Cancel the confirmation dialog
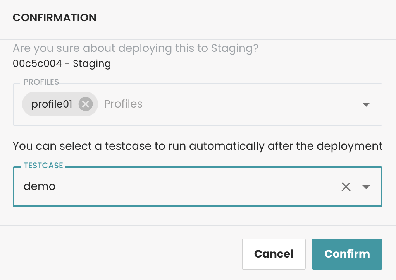This screenshot has width=396, height=280. (x=274, y=254)
